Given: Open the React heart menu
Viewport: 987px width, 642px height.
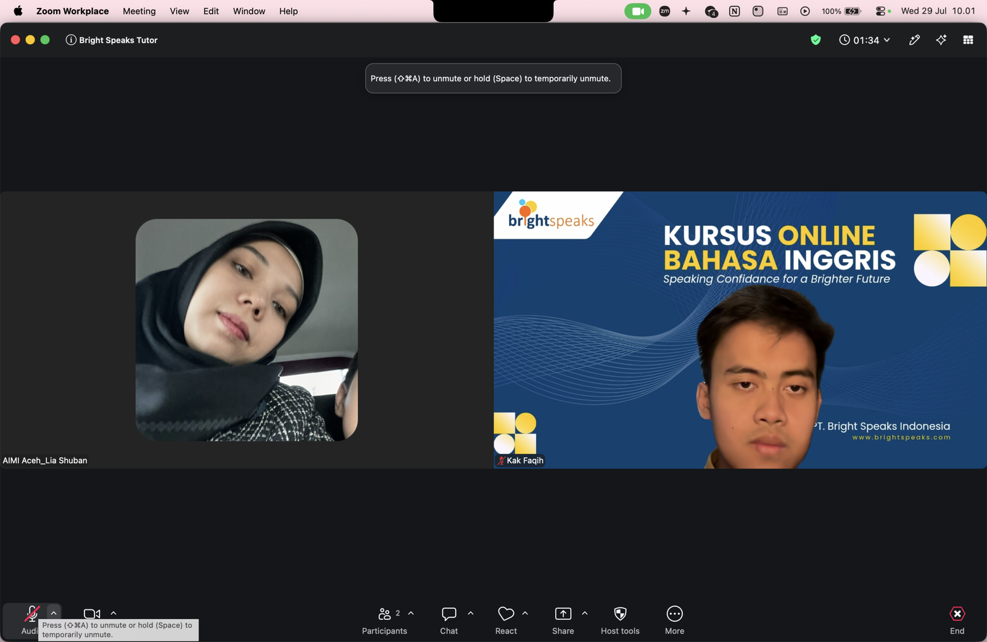Looking at the screenshot, I should [x=506, y=620].
